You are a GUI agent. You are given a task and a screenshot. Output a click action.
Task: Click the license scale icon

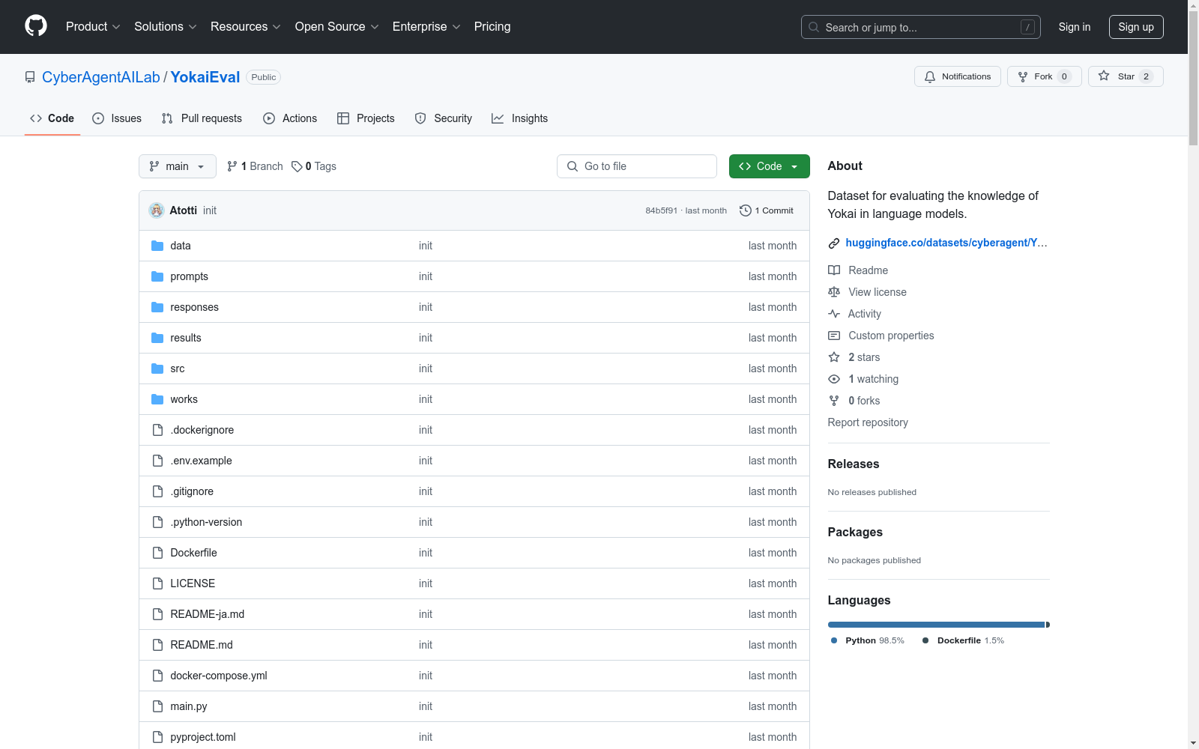click(834, 292)
